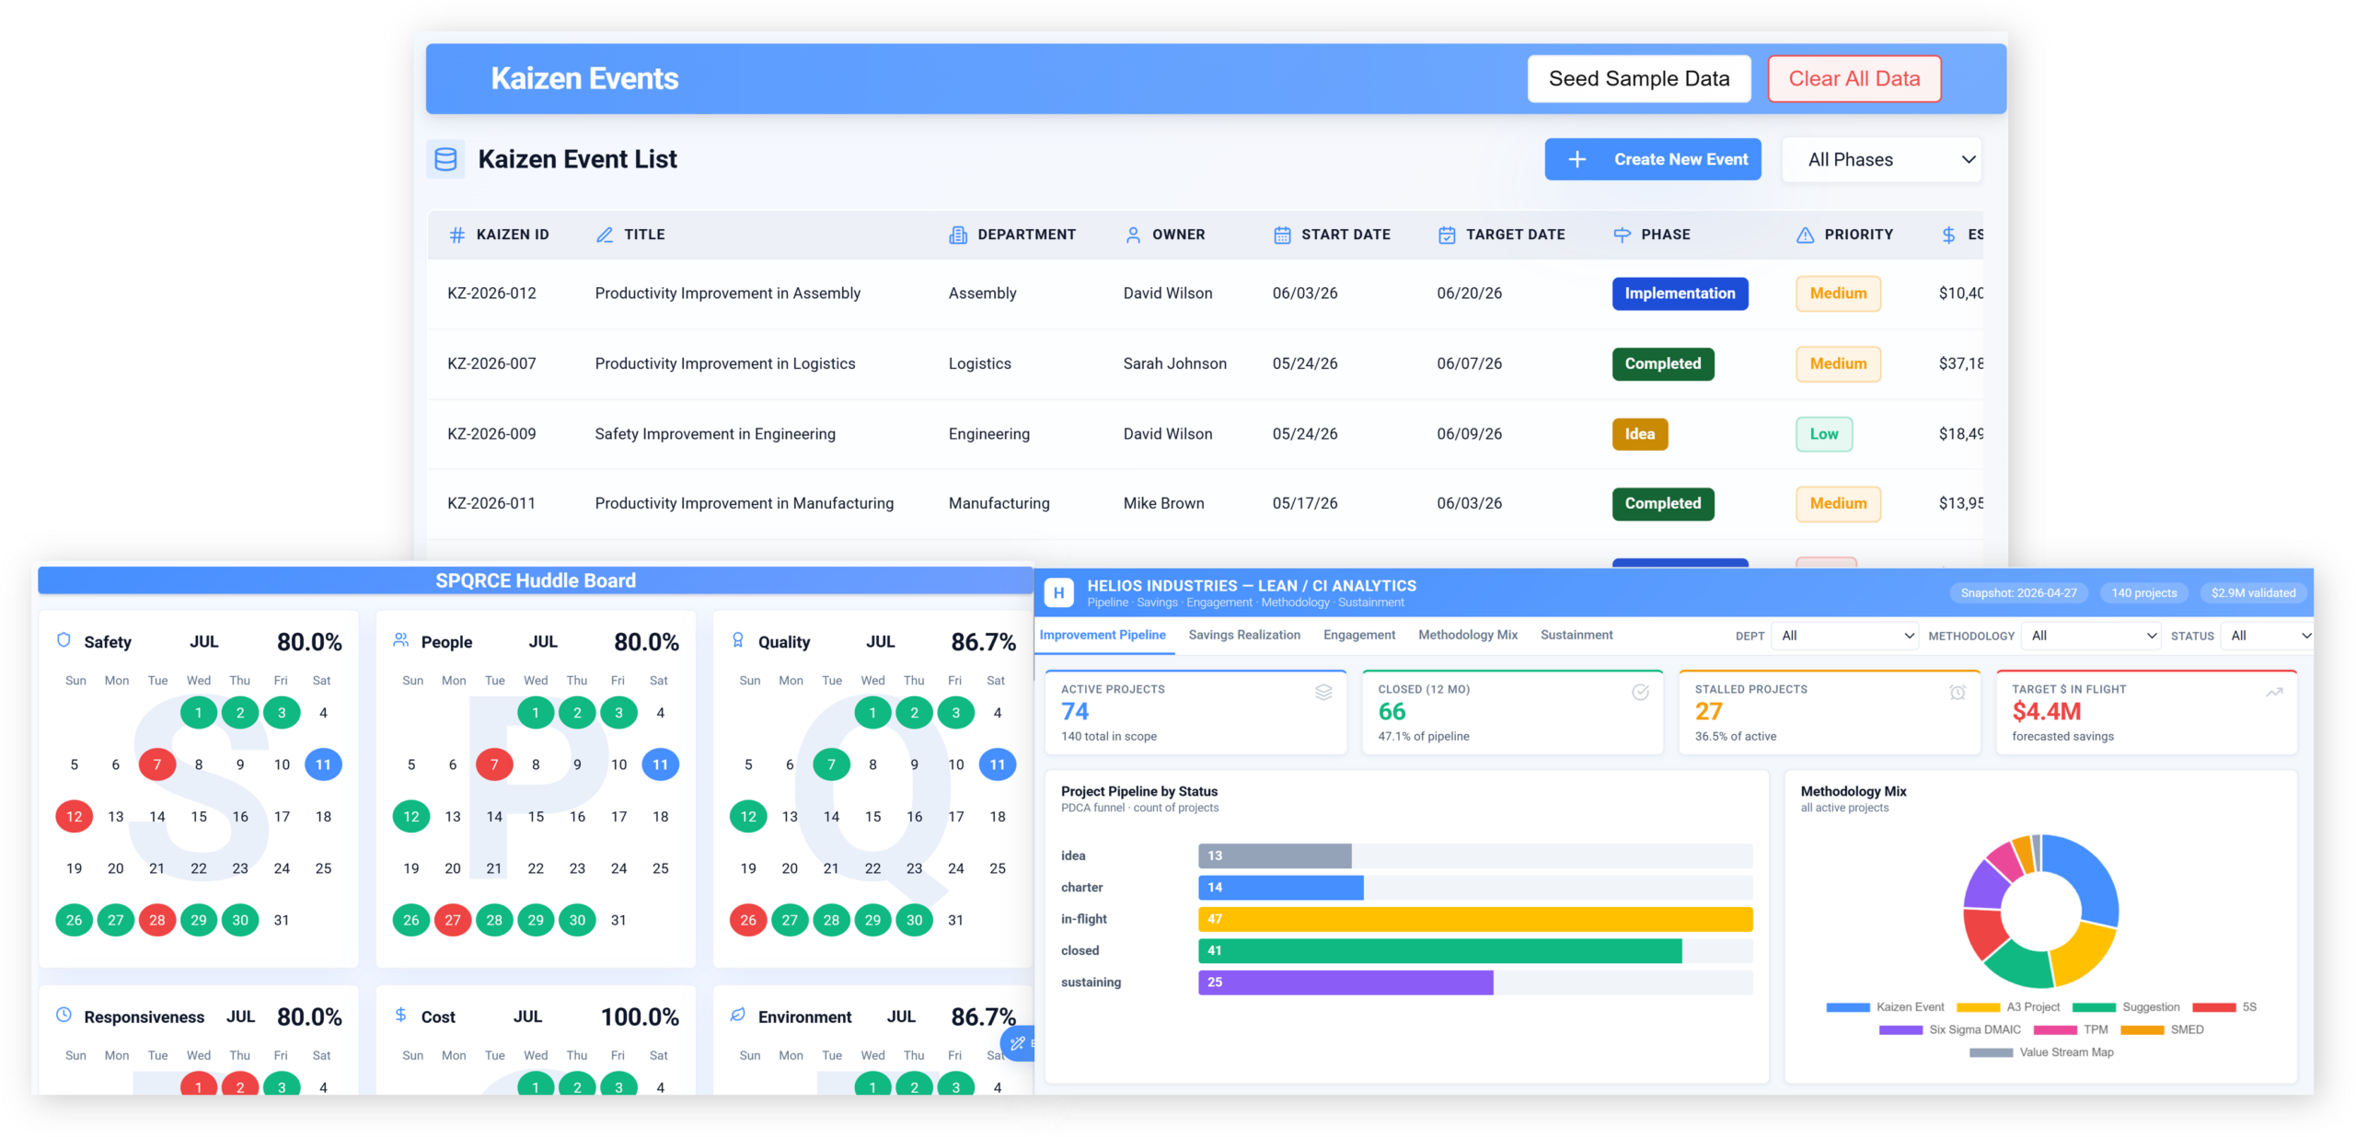Click Low priority badge for KZ-2026-009

tap(1824, 434)
